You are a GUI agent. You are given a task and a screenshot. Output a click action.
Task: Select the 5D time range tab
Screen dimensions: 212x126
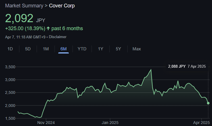28,49
